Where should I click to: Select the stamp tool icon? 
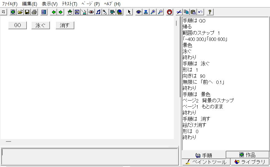click(146, 12)
